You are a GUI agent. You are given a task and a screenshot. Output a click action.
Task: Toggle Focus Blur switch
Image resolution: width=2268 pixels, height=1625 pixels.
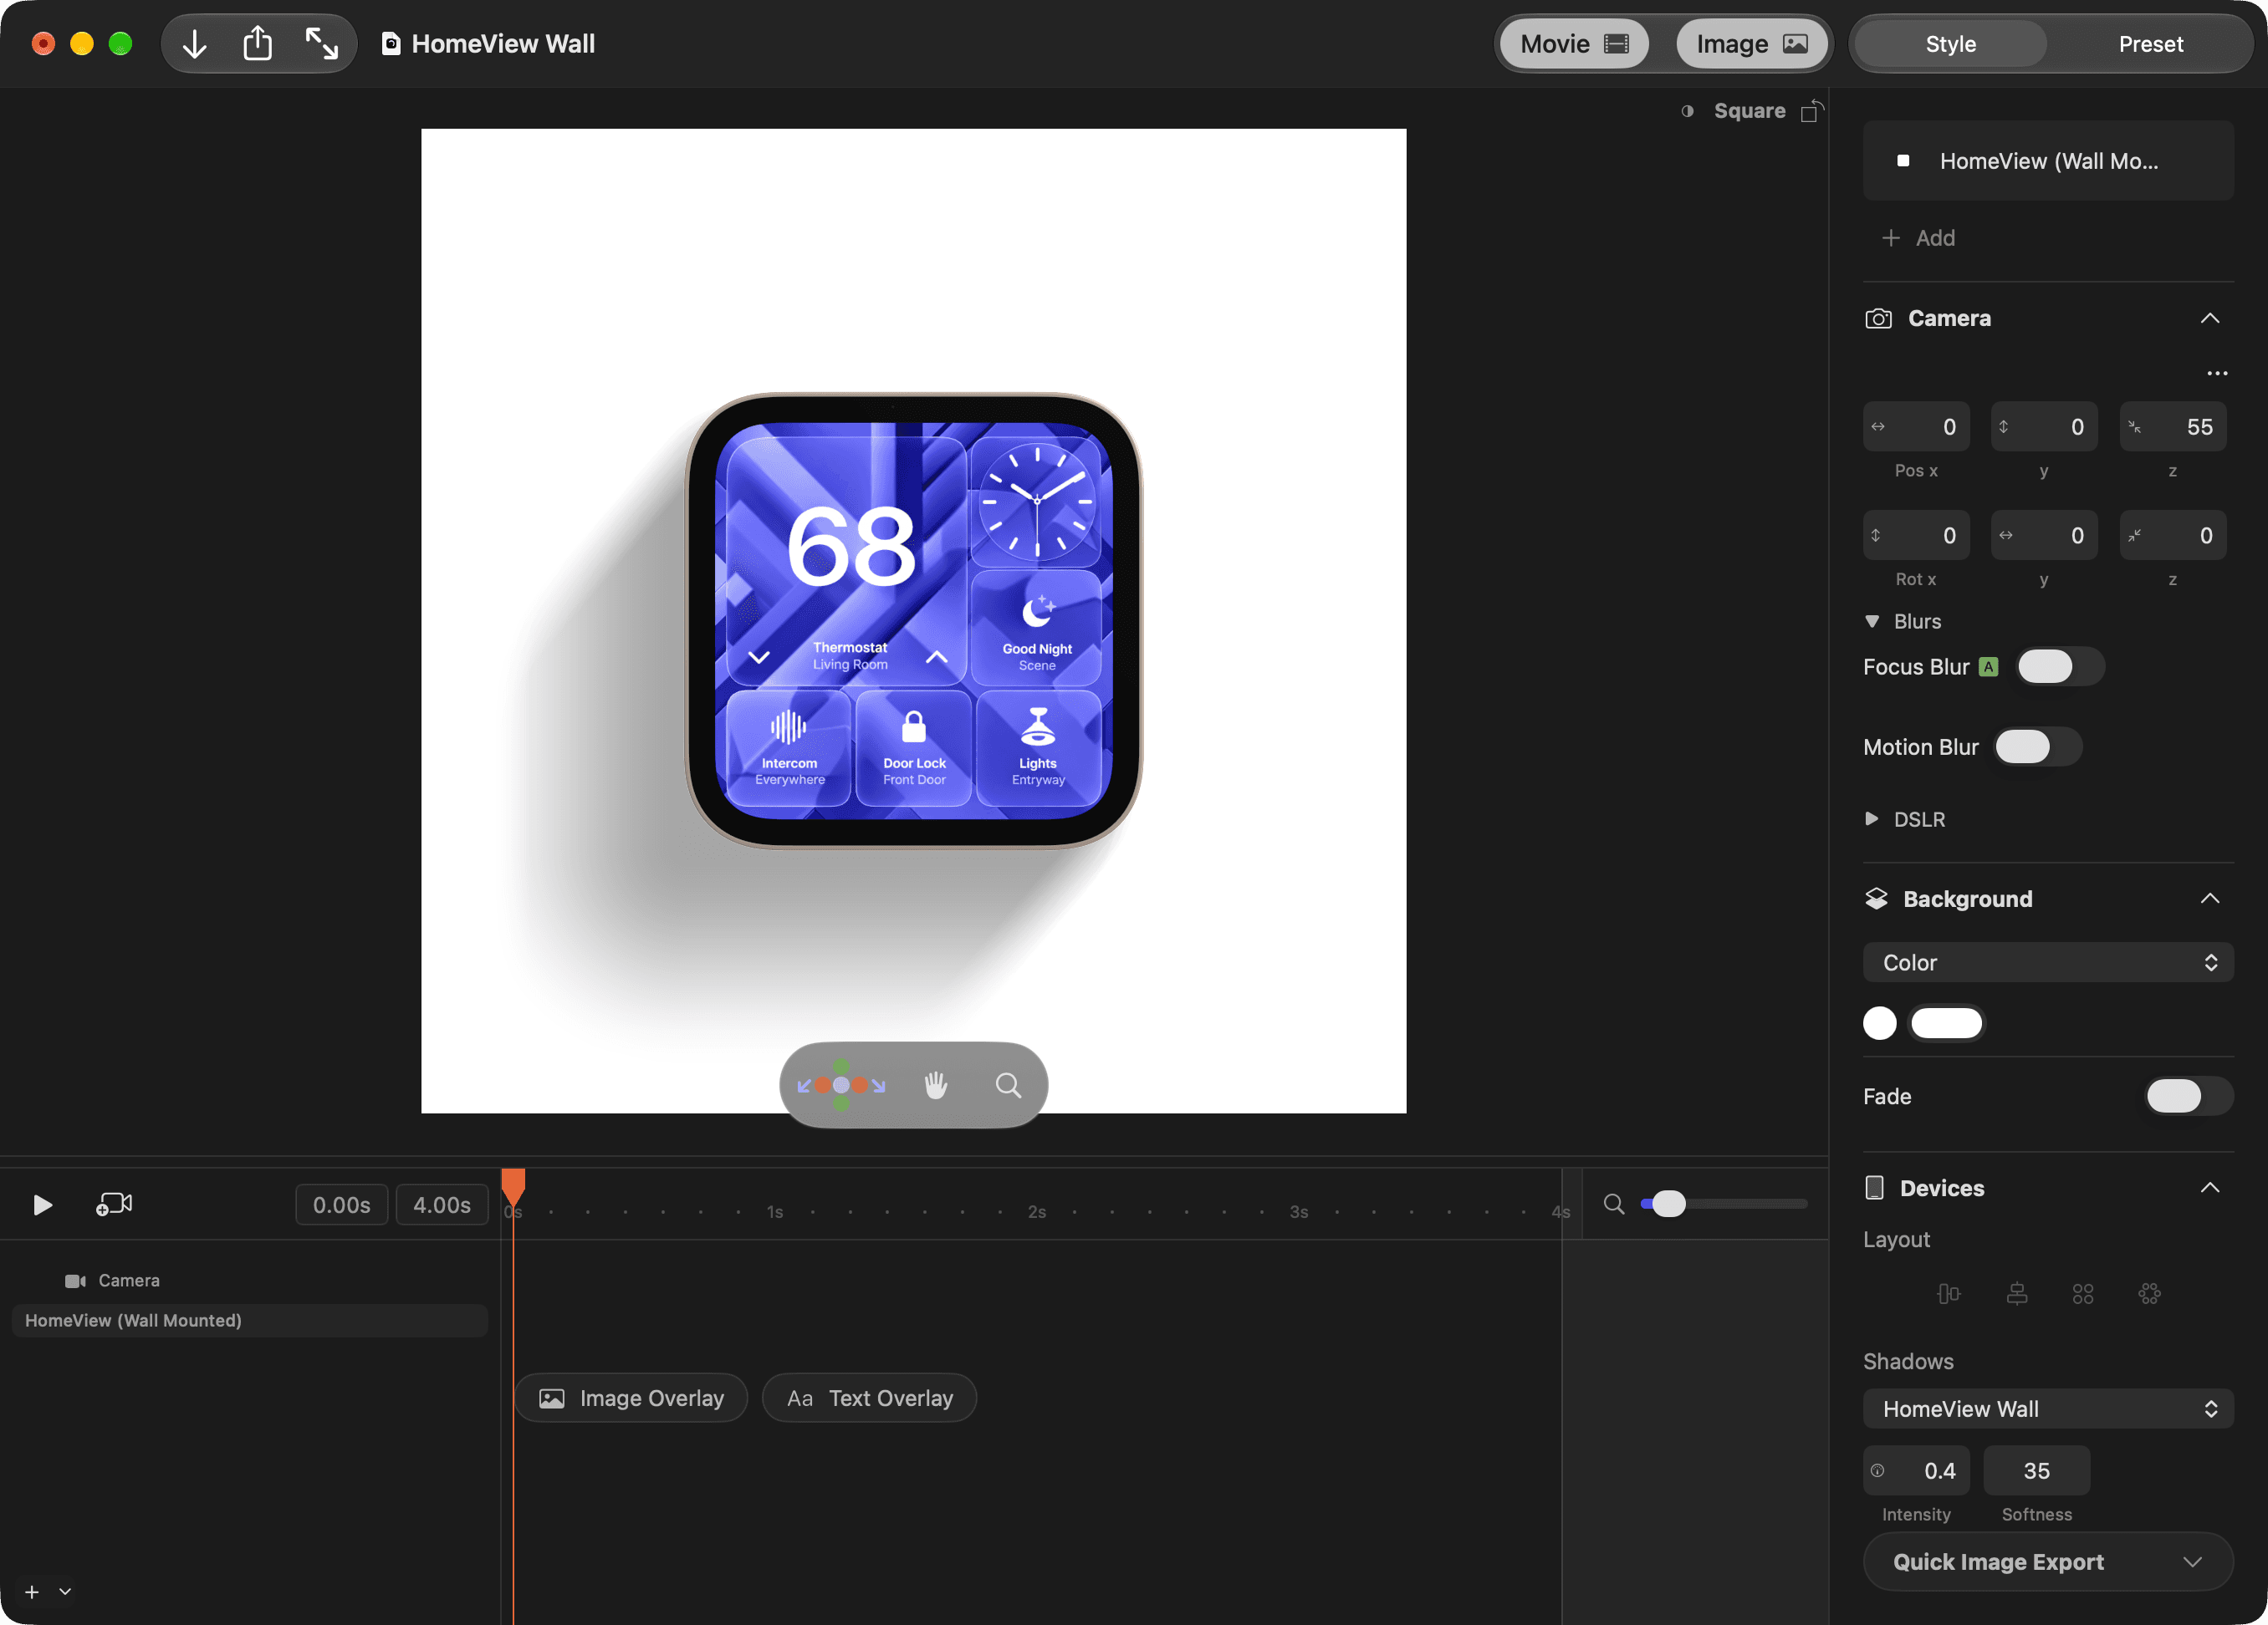(x=2060, y=666)
